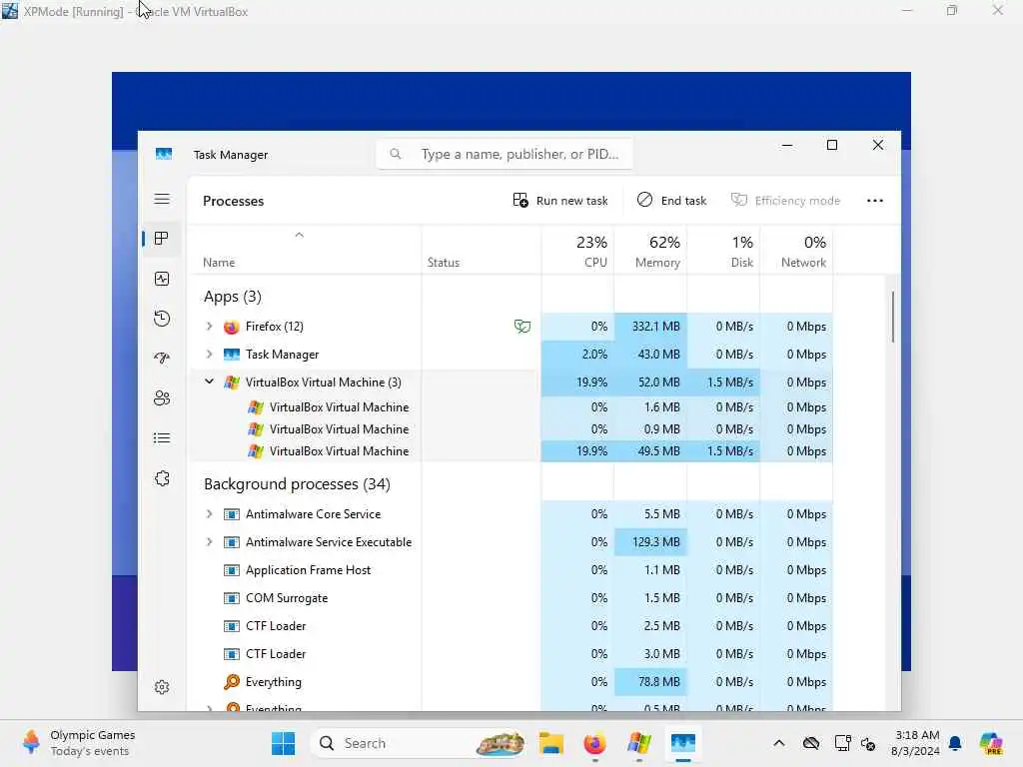Click the Antimalware Core Service icon
This screenshot has height=767, width=1023.
coord(231,514)
